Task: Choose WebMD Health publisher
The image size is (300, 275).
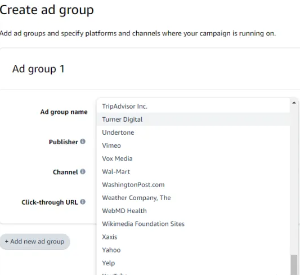Action: (x=194, y=210)
